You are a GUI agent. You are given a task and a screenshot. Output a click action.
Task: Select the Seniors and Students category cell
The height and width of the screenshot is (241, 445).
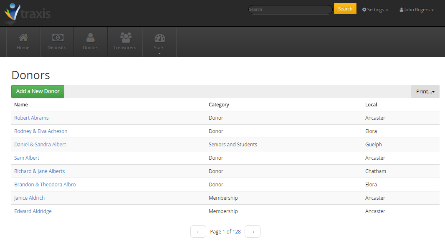233,144
